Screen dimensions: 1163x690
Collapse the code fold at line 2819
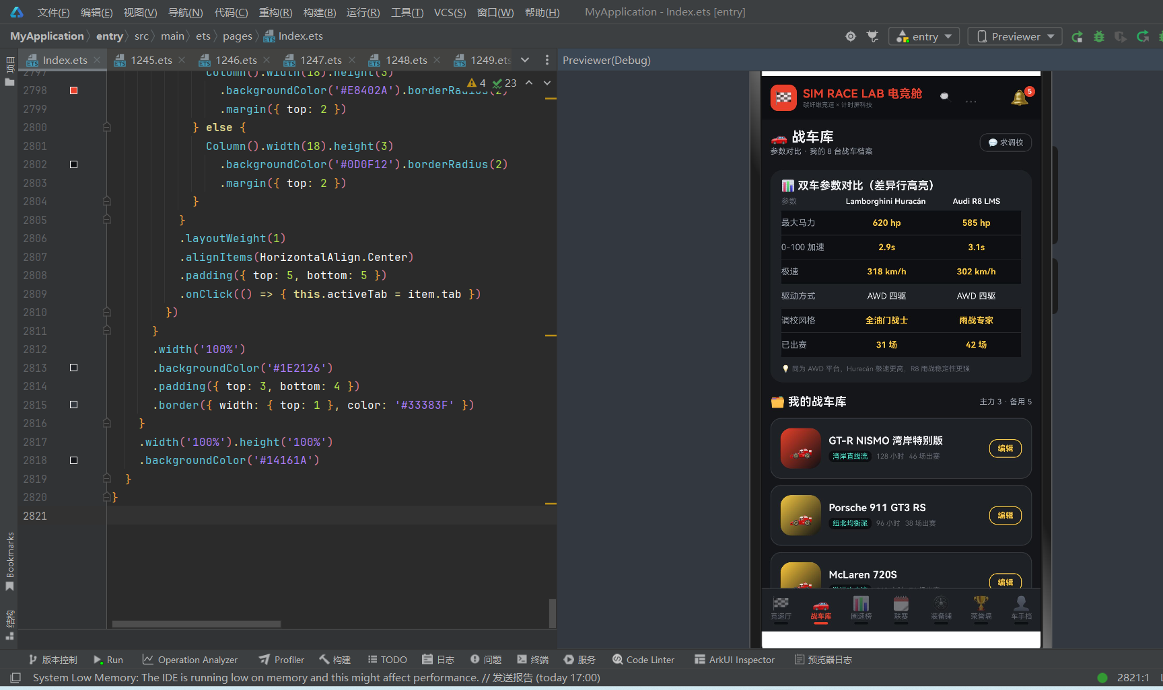tap(106, 479)
